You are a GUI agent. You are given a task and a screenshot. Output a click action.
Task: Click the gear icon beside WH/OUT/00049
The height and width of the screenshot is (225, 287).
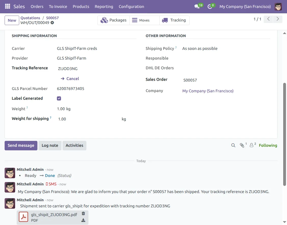click(x=52, y=23)
